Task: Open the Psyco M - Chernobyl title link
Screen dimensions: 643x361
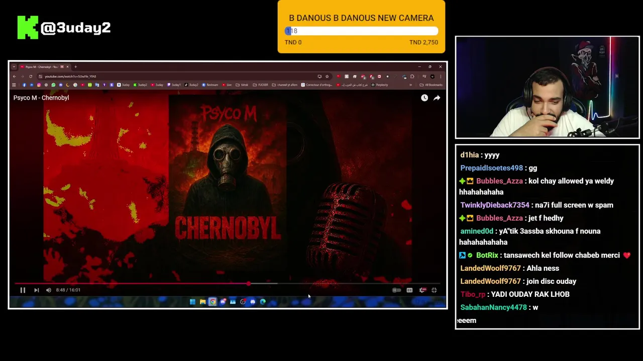Action: pos(41,98)
